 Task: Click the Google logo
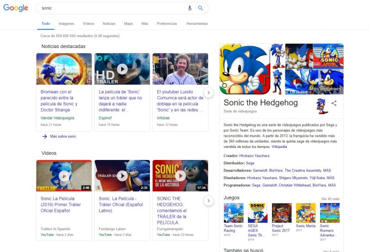pyautogui.click(x=16, y=8)
